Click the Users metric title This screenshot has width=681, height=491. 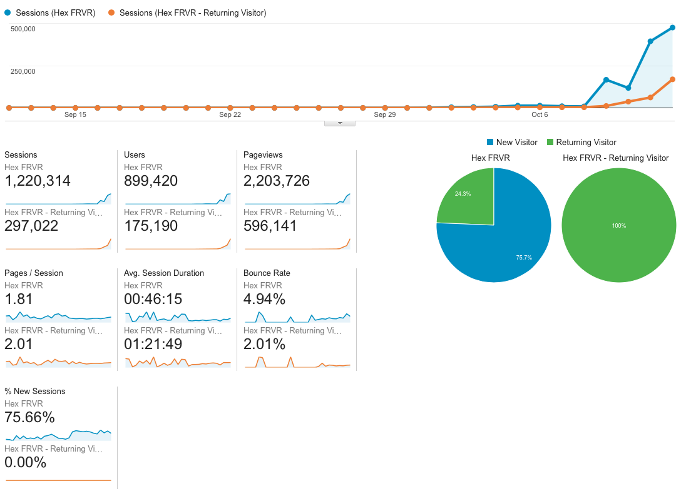(x=134, y=154)
